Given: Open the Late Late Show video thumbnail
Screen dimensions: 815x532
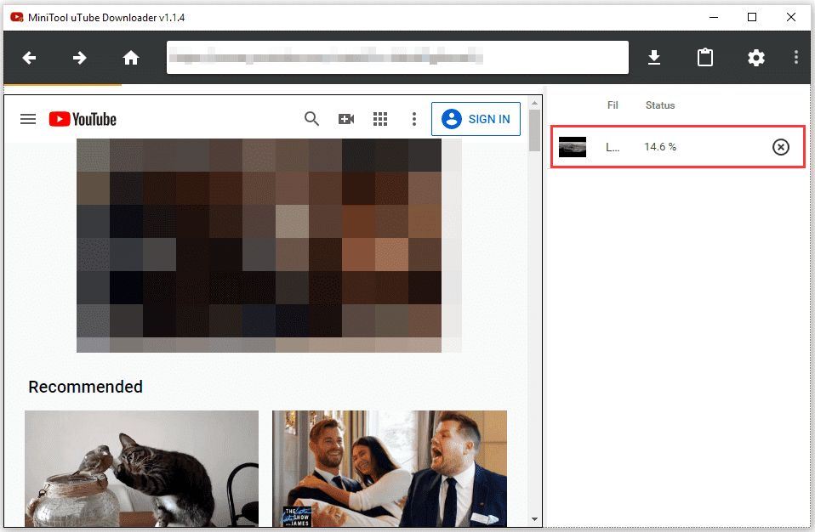Looking at the screenshot, I should [x=389, y=468].
